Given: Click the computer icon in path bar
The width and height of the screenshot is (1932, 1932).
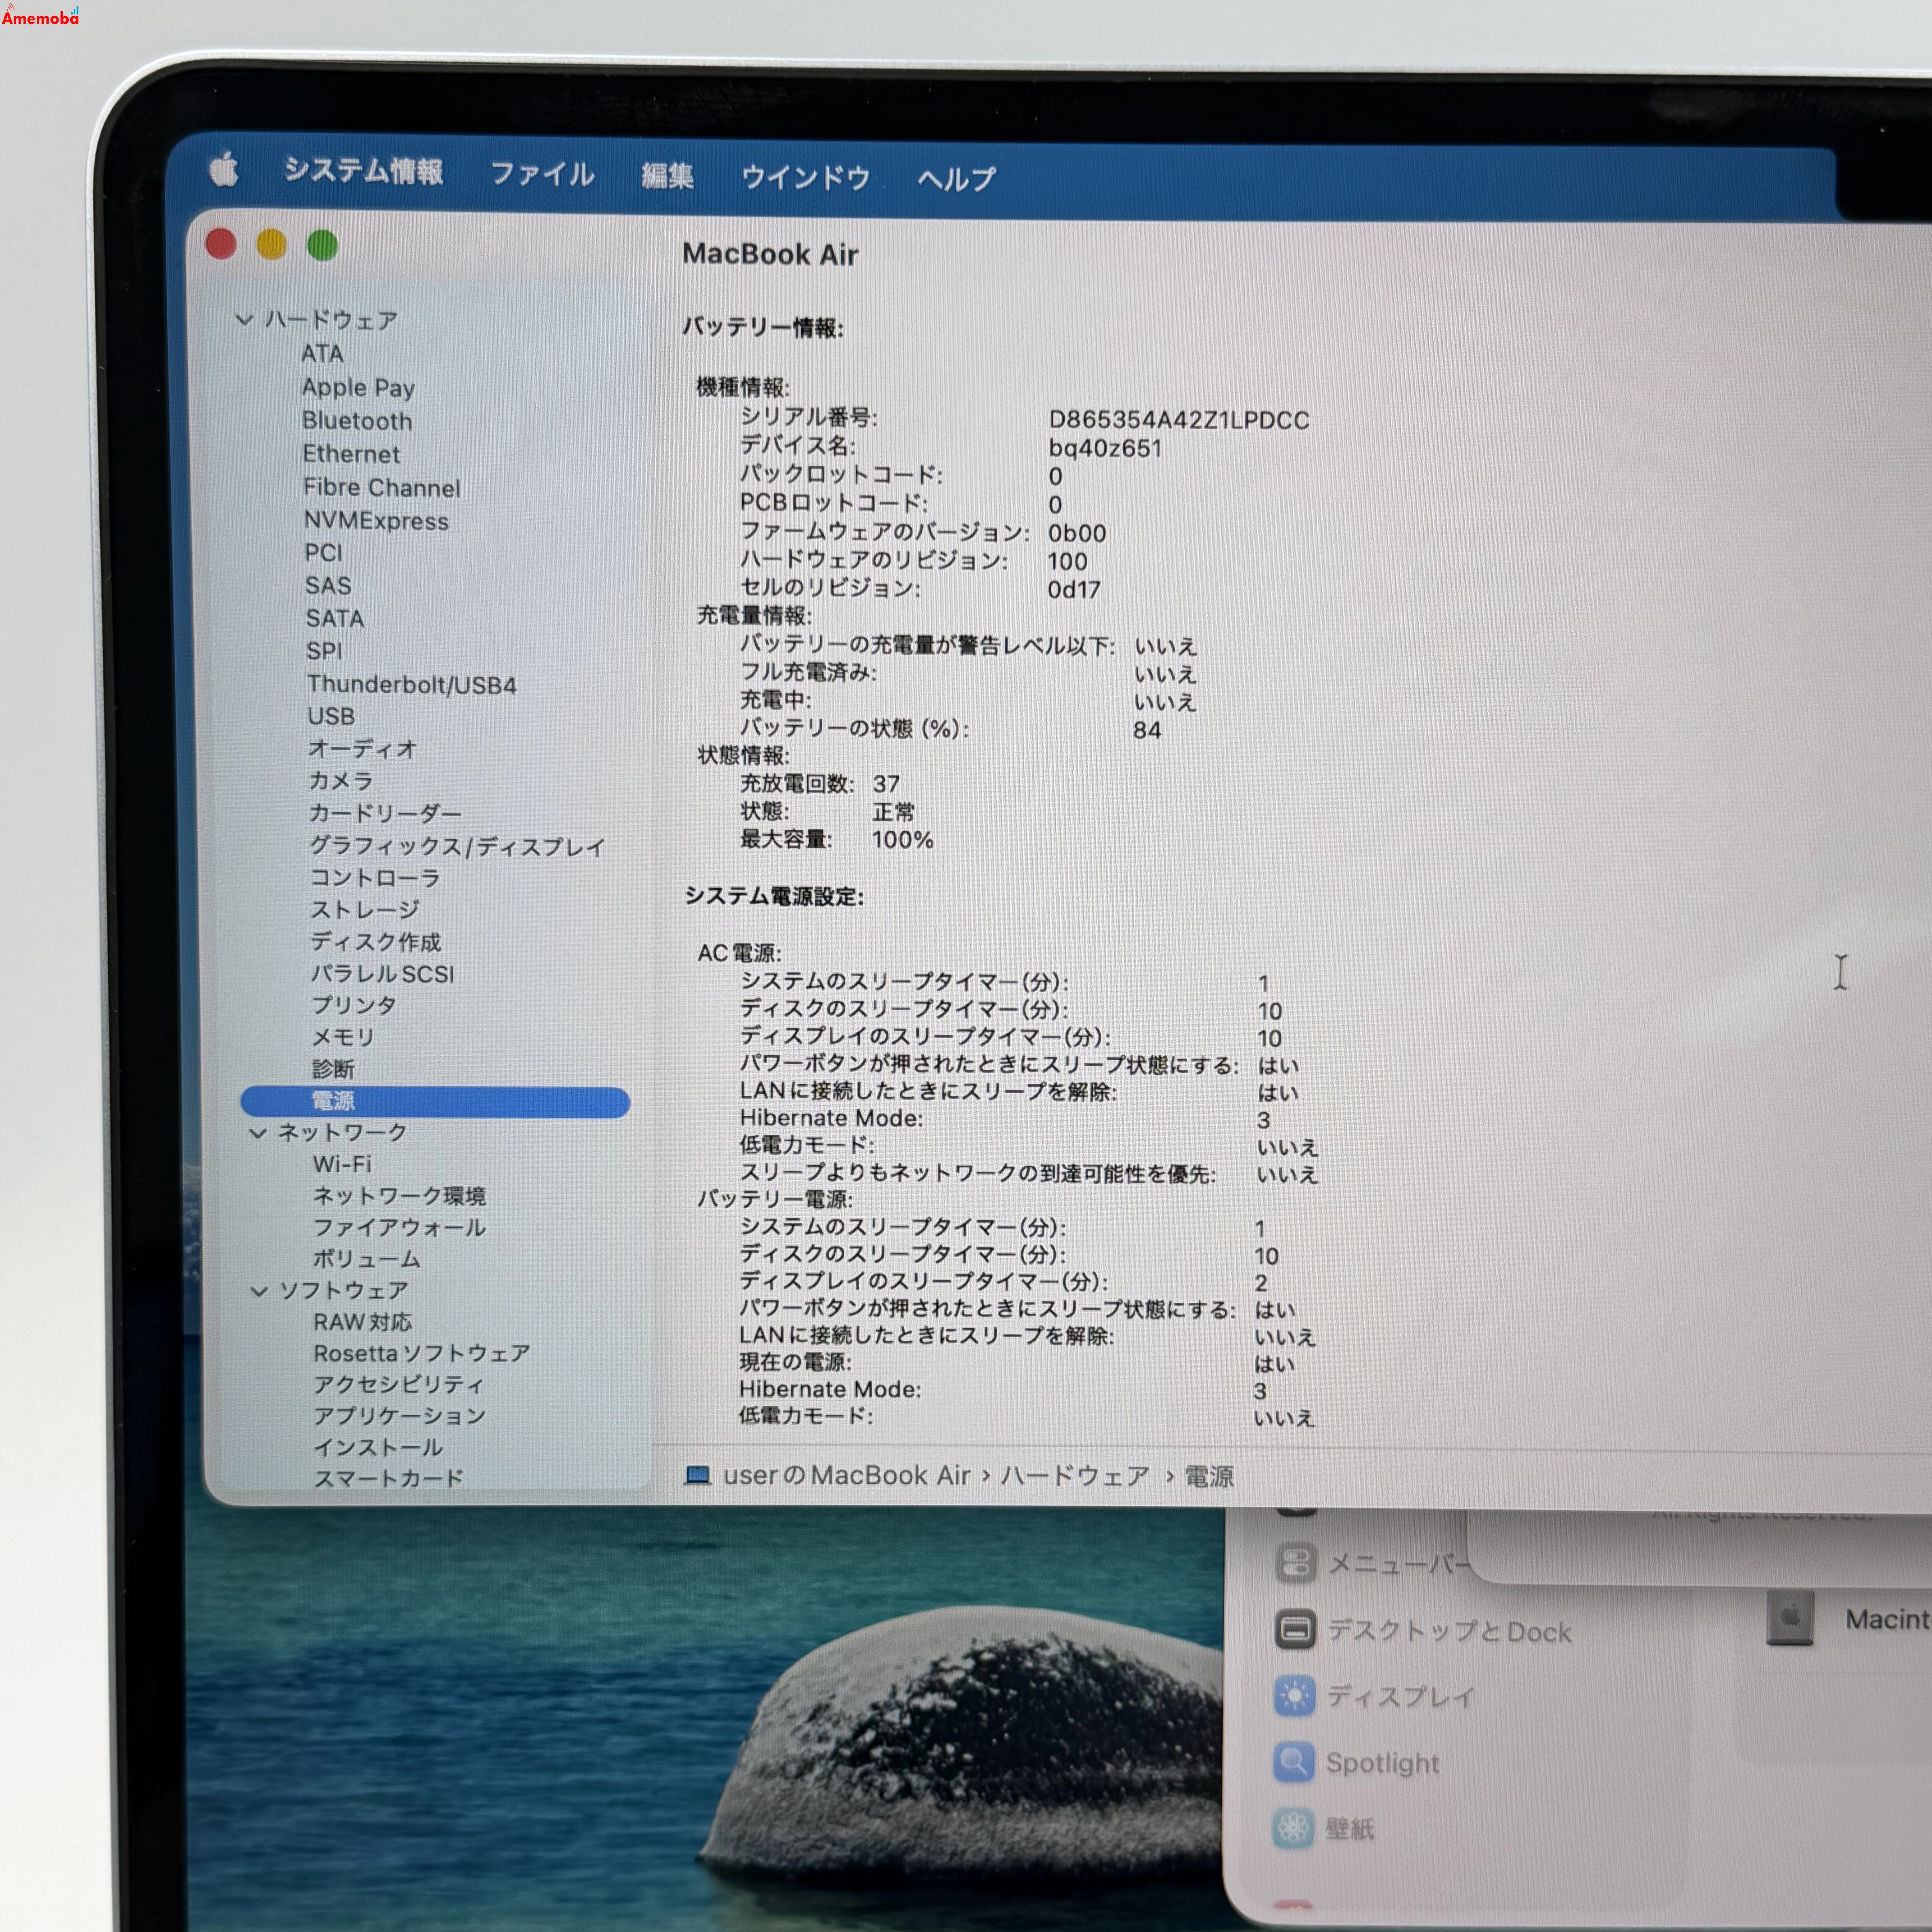Looking at the screenshot, I should pos(697,1475).
